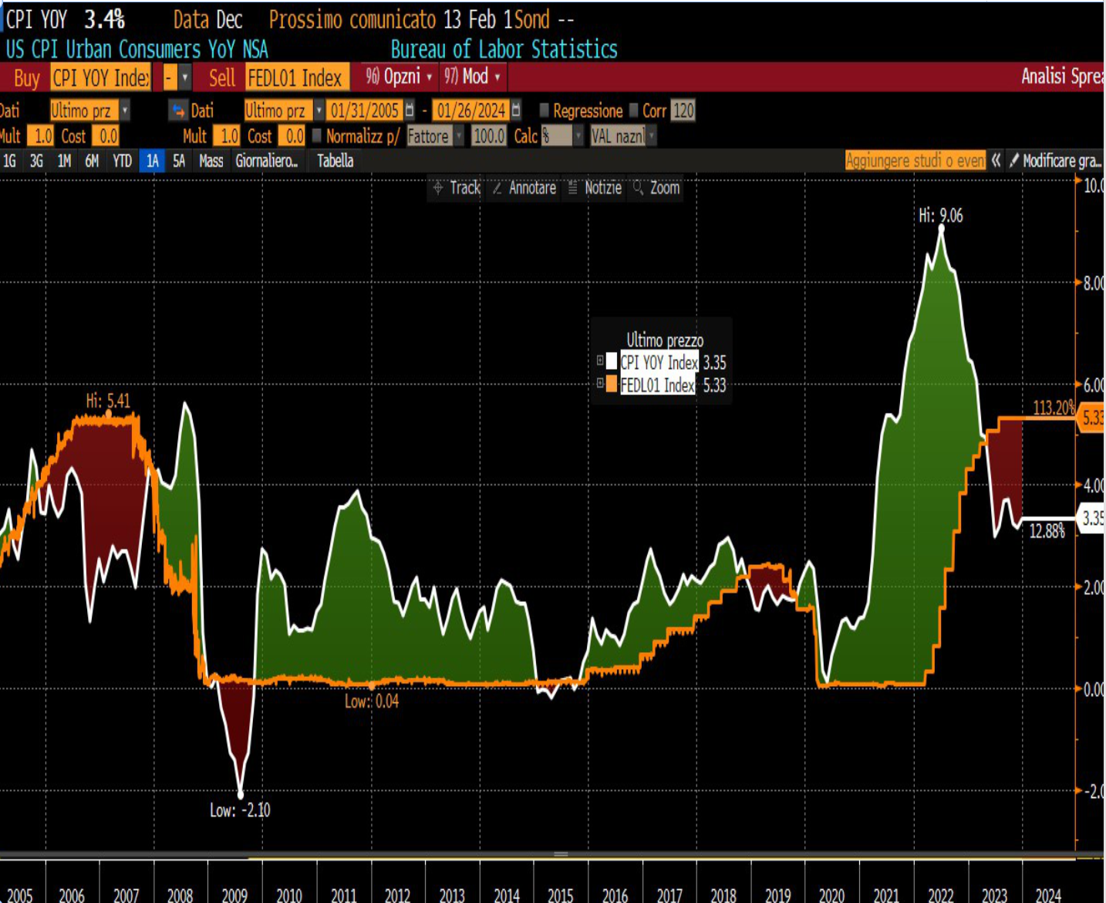Select the 6M time range tab

click(92, 161)
